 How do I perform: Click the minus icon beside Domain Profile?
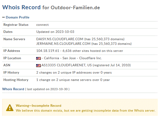4,17
